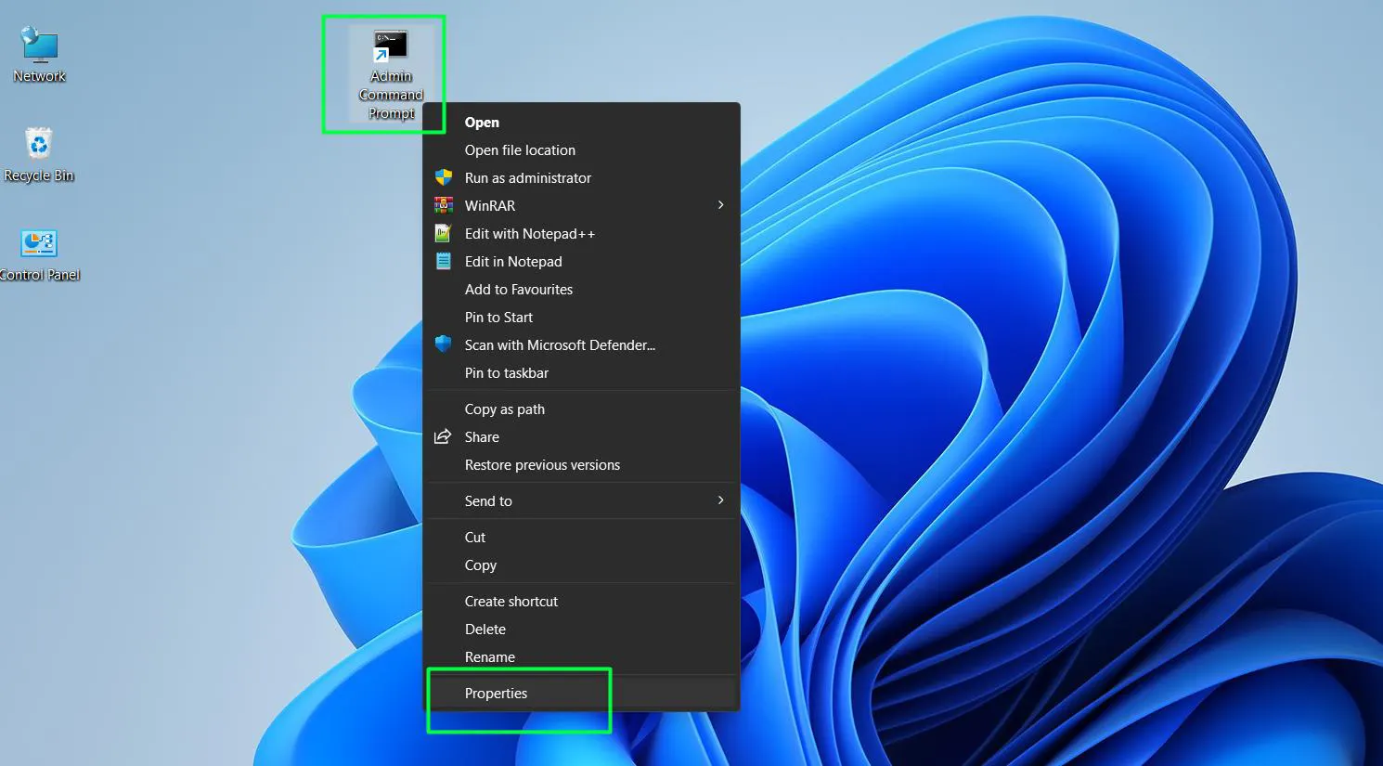Select Restore previous versions
Viewport: 1383px width, 766px height.
click(x=542, y=464)
